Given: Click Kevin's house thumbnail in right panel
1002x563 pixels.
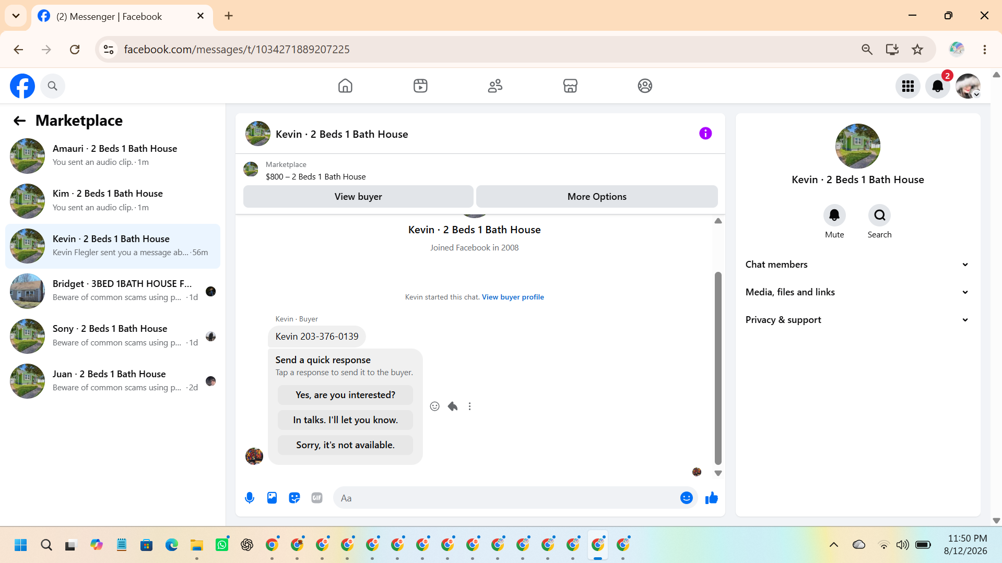Looking at the screenshot, I should (857, 146).
